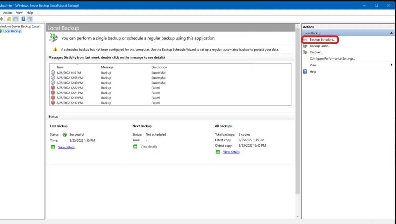The height and width of the screenshot is (224, 396).
Task: Click the blue Help question mark toolbar icon
Action: pos(23,19)
